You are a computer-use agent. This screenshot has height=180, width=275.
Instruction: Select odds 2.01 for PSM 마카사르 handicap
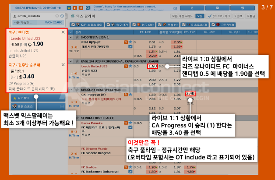click(x=152, y=42)
